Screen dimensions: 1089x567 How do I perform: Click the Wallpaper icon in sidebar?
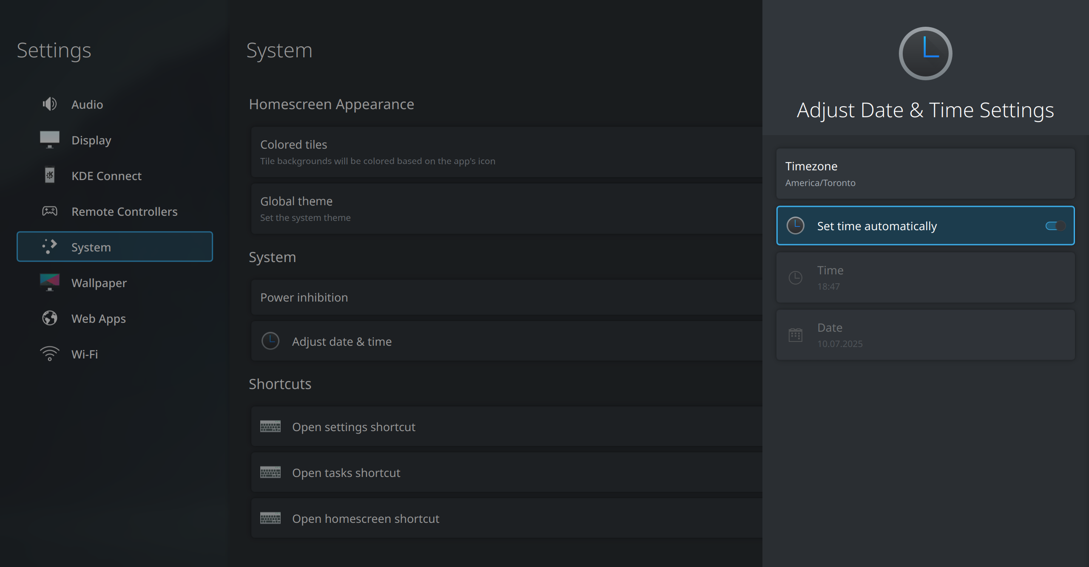click(50, 282)
